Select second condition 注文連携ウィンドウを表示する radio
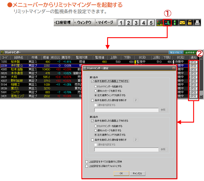 coord(96,135)
